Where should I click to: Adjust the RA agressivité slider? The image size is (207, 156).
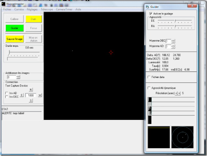tap(175, 26)
